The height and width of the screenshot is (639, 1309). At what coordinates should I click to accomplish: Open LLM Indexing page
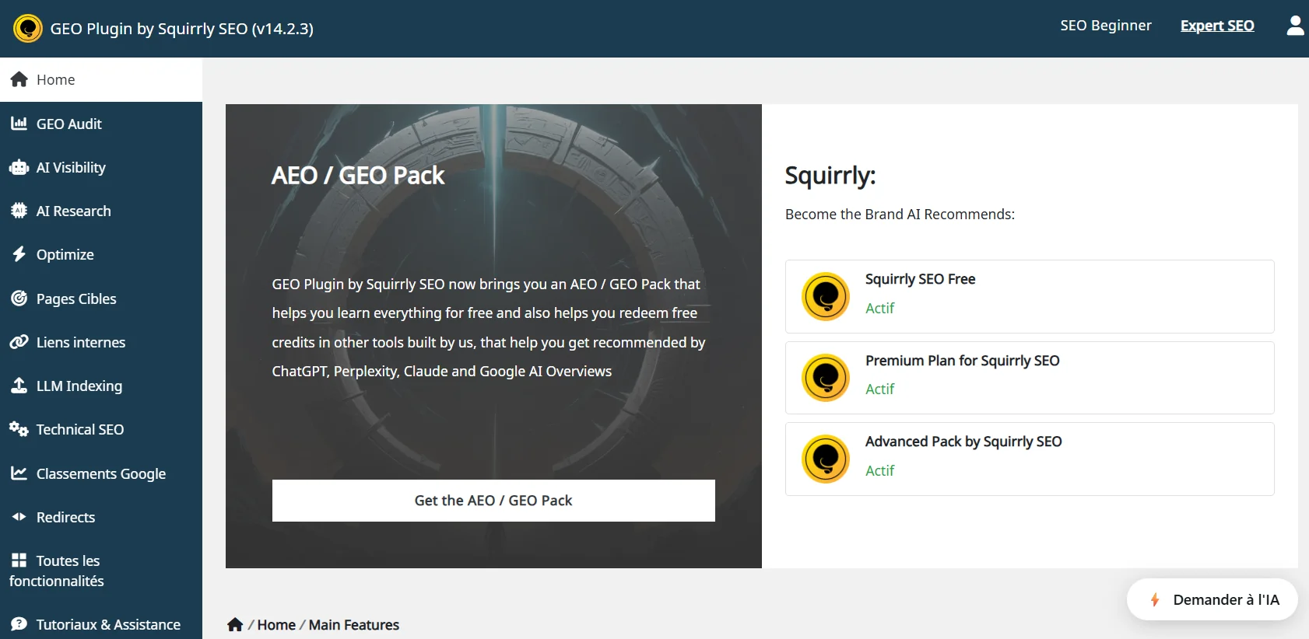pos(101,386)
